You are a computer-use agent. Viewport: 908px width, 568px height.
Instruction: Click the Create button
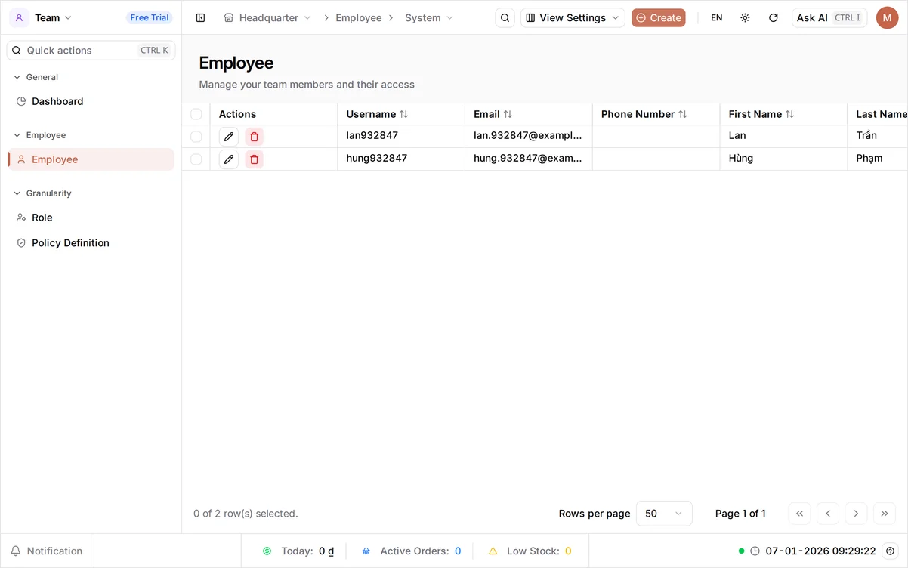click(659, 17)
